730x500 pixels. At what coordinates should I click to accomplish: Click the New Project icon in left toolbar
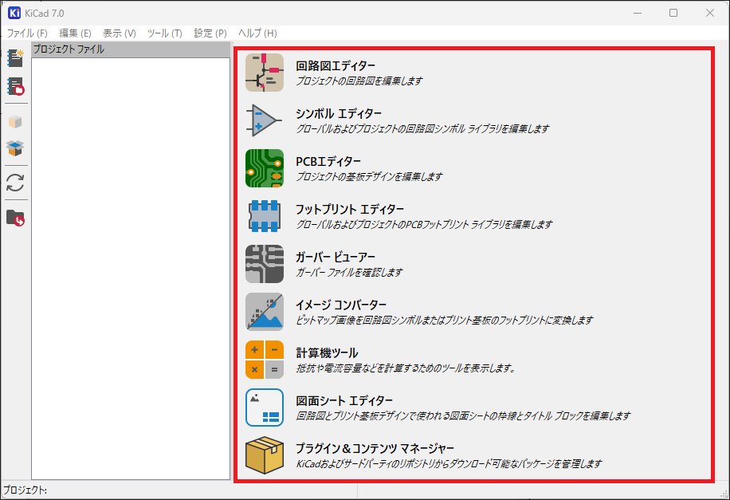coord(15,59)
